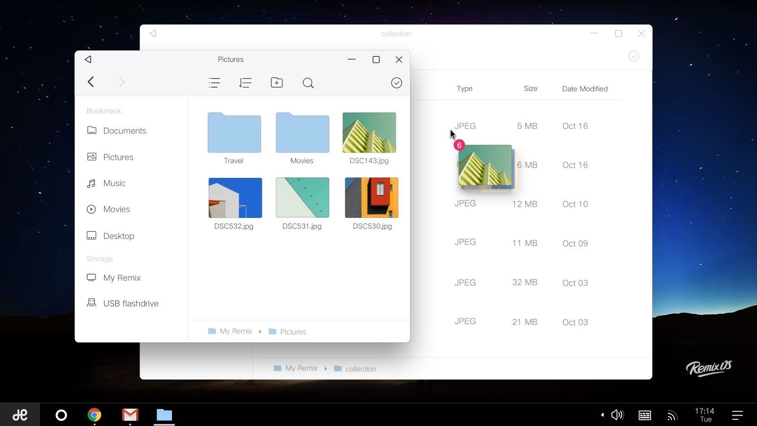Toggle screen casting in the system tray

click(x=672, y=415)
